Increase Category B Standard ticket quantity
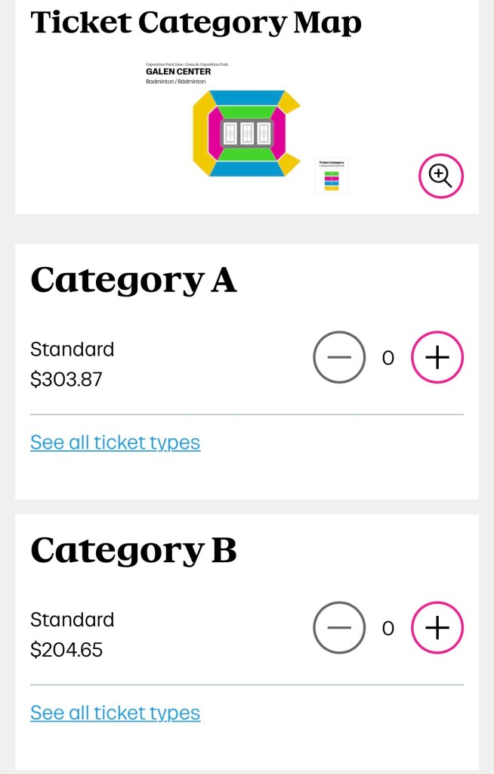 click(x=437, y=627)
